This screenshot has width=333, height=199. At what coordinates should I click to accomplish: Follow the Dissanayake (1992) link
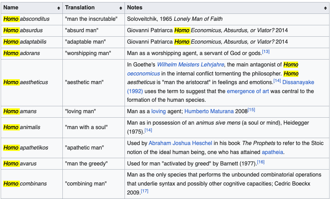[298, 82]
